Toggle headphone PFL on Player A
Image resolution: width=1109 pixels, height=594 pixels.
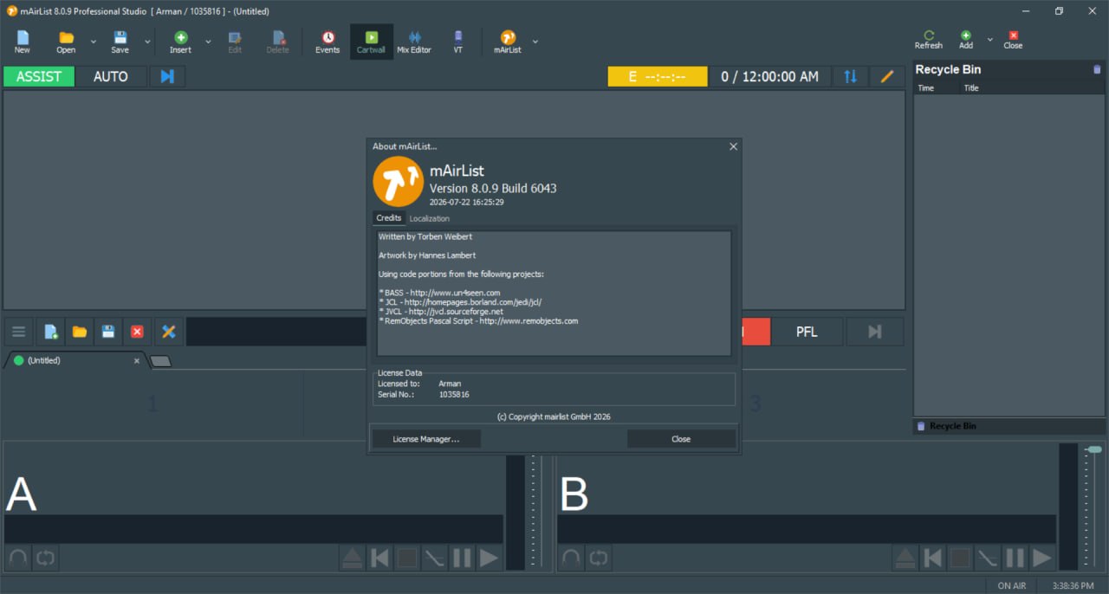[17, 558]
